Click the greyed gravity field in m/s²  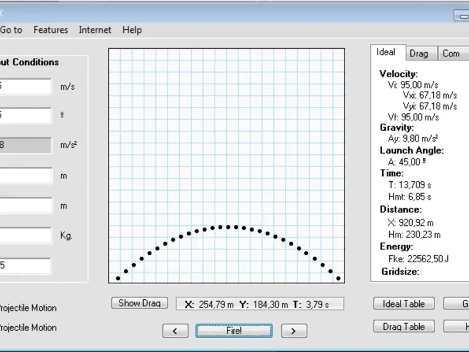point(25,145)
